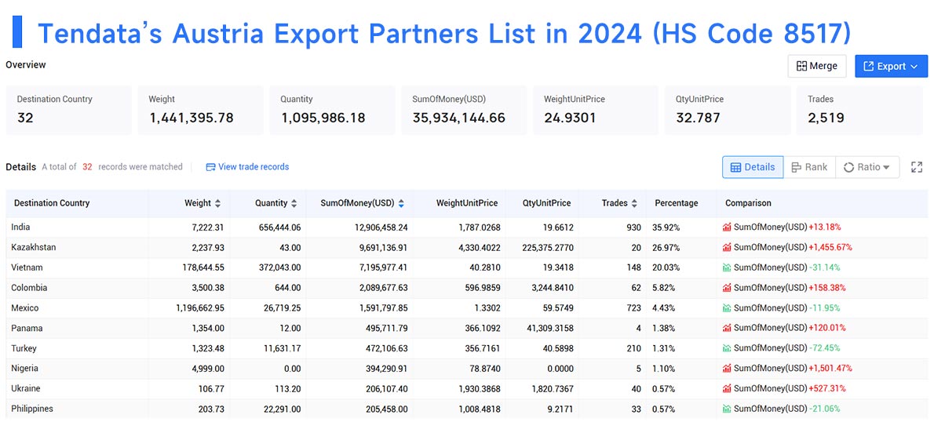Click Philippines' quantity value 22,291.00
934x422 pixels.
283,409
